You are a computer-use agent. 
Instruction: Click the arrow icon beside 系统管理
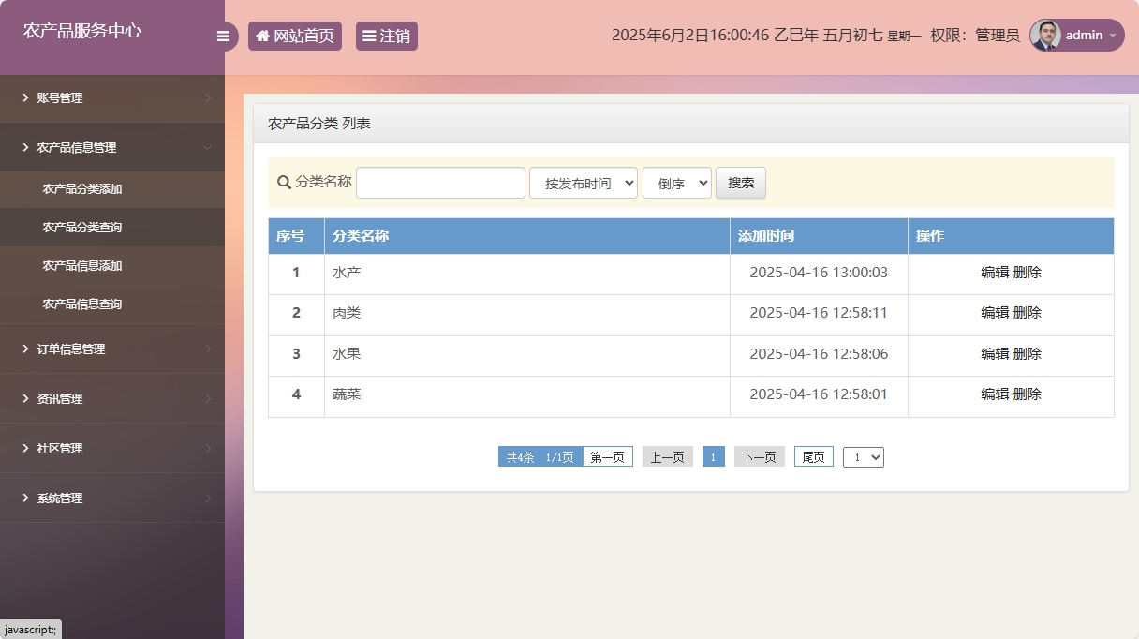click(23, 498)
